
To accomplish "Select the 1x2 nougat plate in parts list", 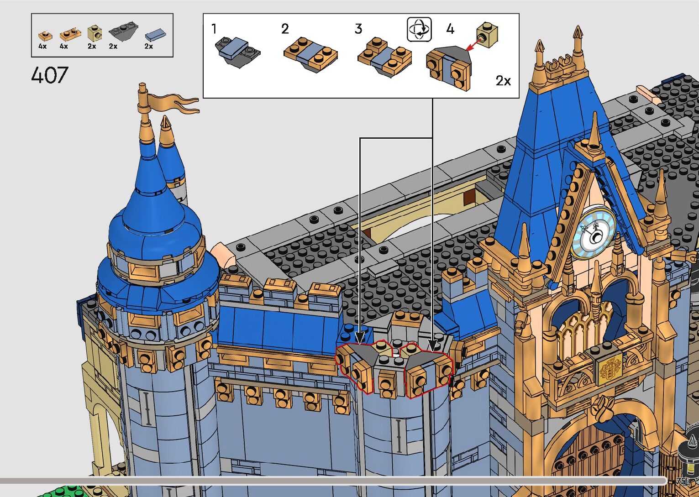I will [70, 34].
